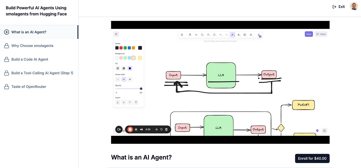Send layer to back
This screenshot has width=361, height=168.
point(118,102)
